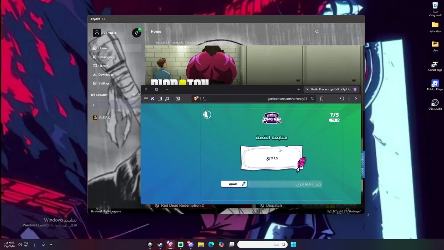This screenshot has height=250, width=444.
Task: Open the browser music note playlist icon
Action: coord(167,99)
